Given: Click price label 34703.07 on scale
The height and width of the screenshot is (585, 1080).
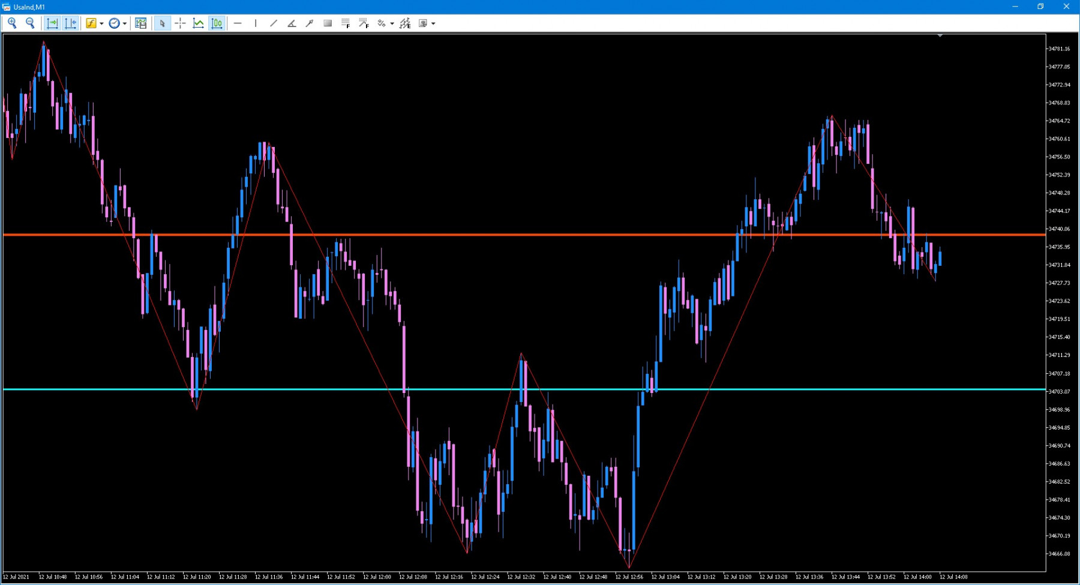Looking at the screenshot, I should tap(1059, 392).
